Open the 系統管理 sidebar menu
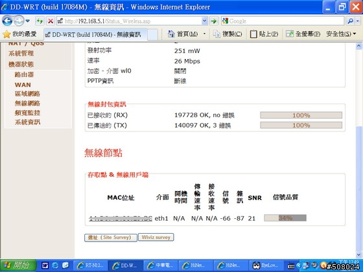363x272 pixels. 21,53
